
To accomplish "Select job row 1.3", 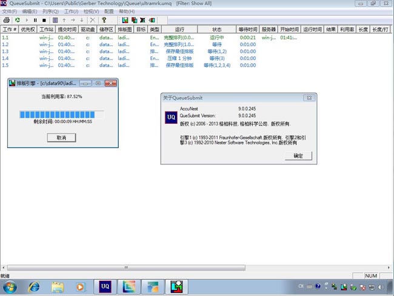I will point(196,52).
